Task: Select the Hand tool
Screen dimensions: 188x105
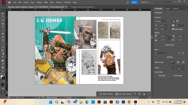Action: coord(3,67)
